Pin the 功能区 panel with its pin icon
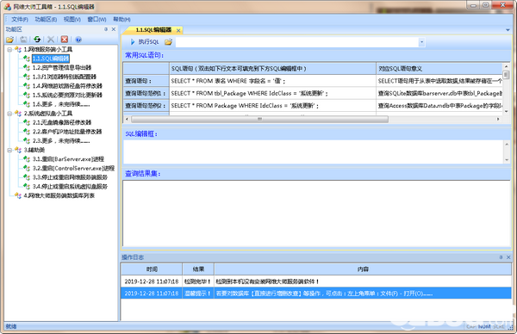 click(x=106, y=29)
